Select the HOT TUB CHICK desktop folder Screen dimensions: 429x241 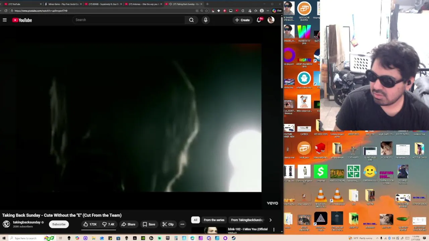419,150
